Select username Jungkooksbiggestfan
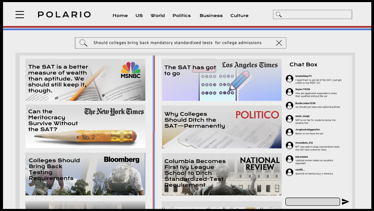 pyautogui.click(x=308, y=130)
